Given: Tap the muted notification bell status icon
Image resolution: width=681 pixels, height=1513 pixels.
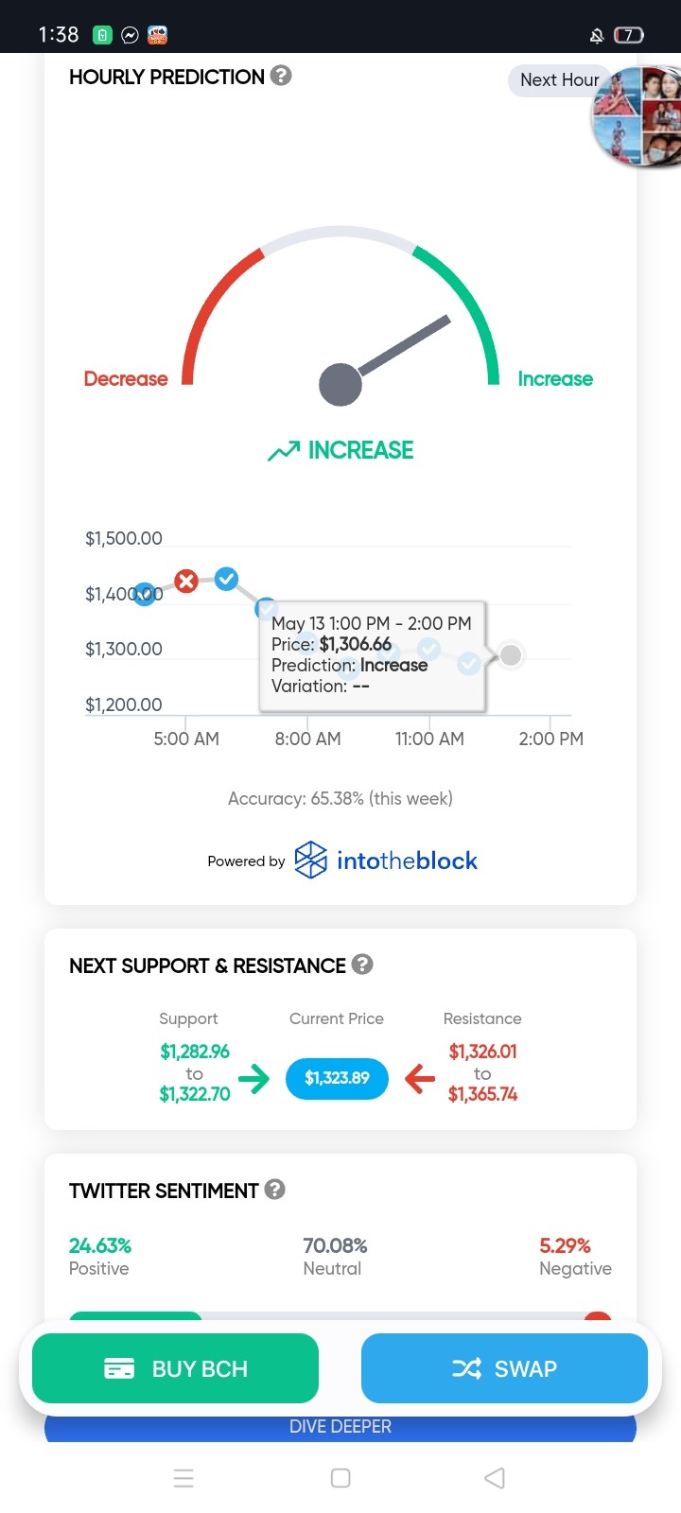Looking at the screenshot, I should (x=597, y=35).
